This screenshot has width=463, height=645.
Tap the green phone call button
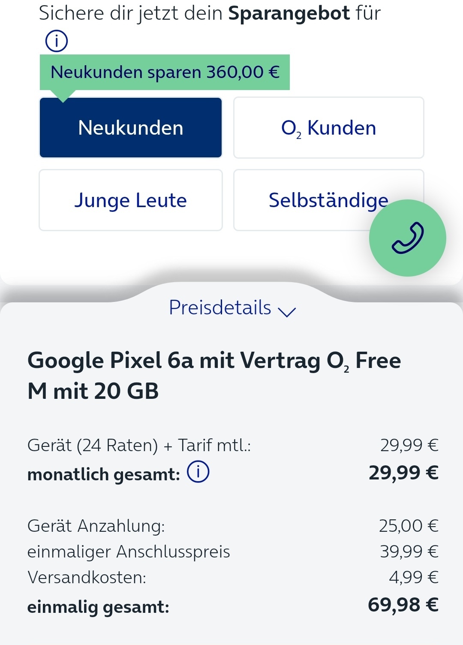(407, 238)
